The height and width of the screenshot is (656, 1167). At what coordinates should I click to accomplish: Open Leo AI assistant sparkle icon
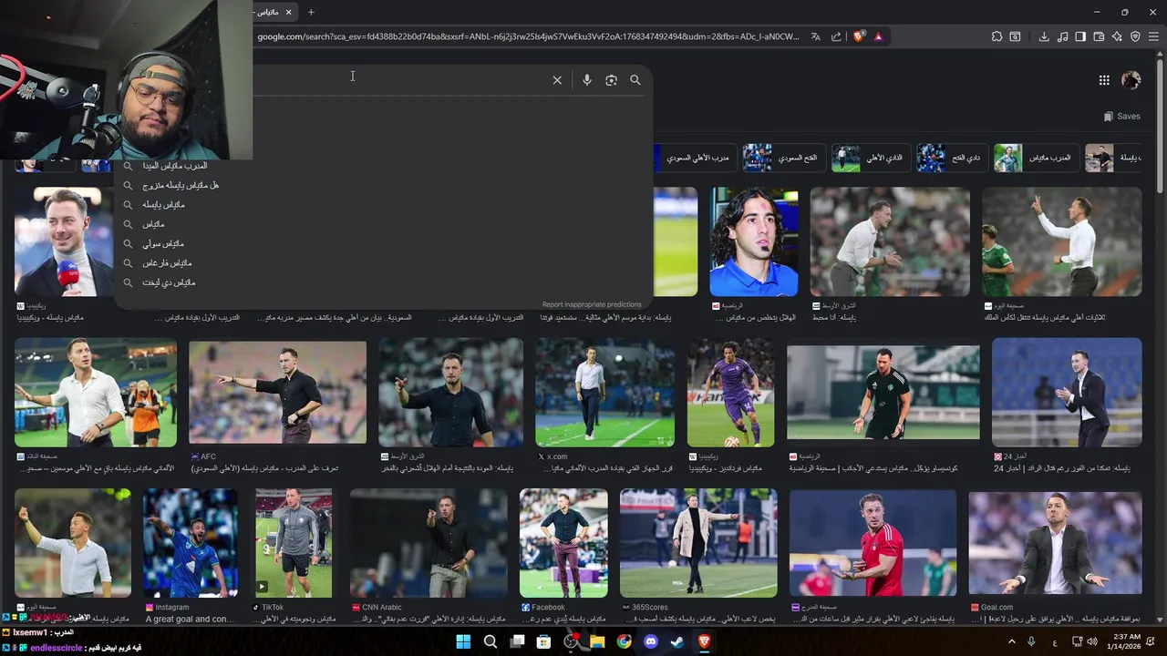[x=1117, y=36]
